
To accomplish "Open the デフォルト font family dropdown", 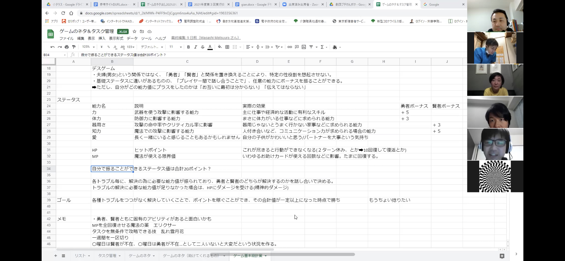I will [152, 47].
